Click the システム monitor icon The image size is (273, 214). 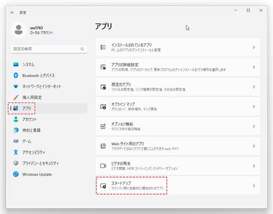pyautogui.click(x=16, y=64)
